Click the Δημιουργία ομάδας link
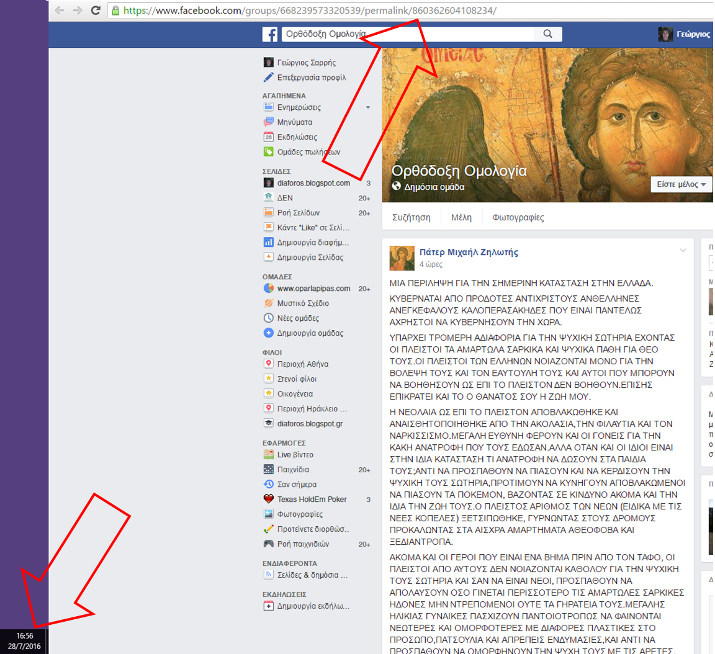This screenshot has width=715, height=654. click(310, 333)
